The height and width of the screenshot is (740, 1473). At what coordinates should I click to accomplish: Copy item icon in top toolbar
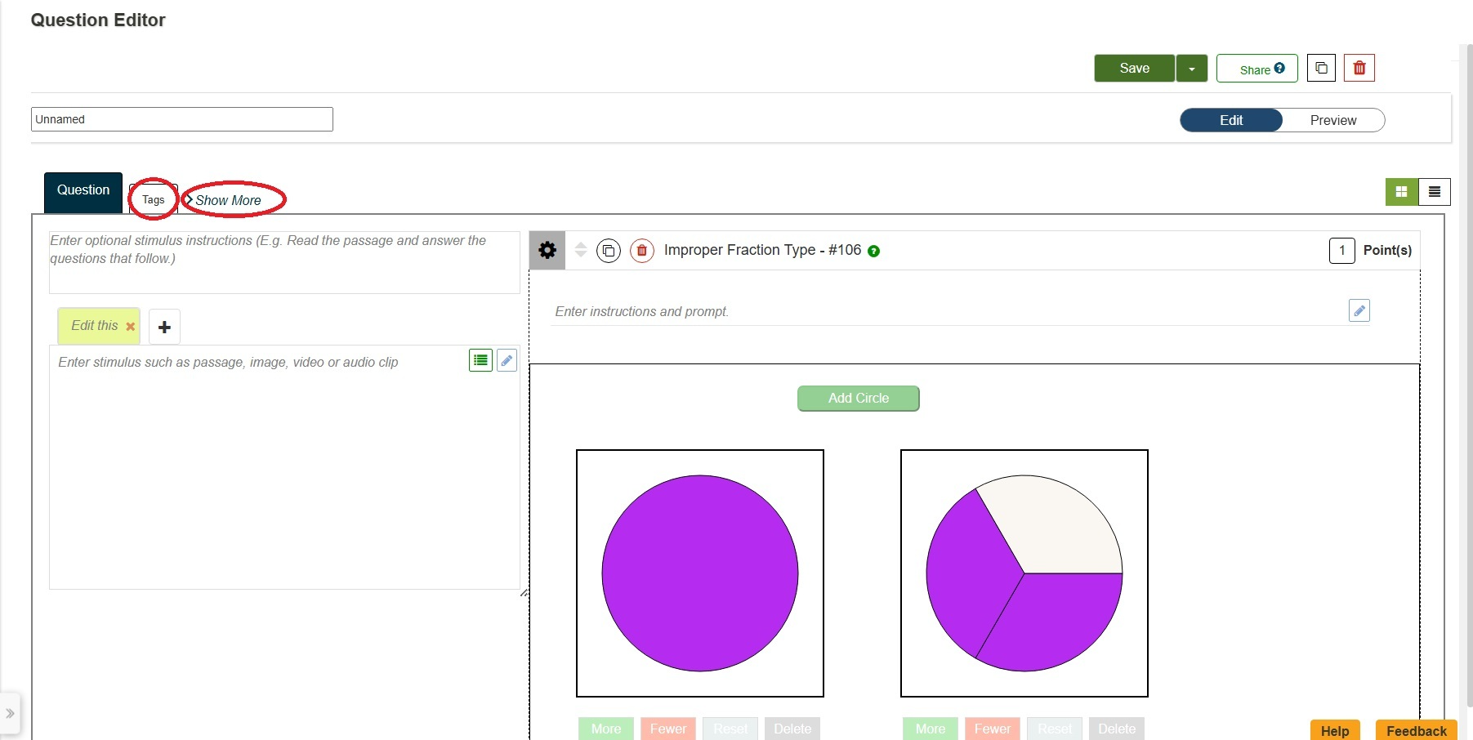(x=1321, y=68)
